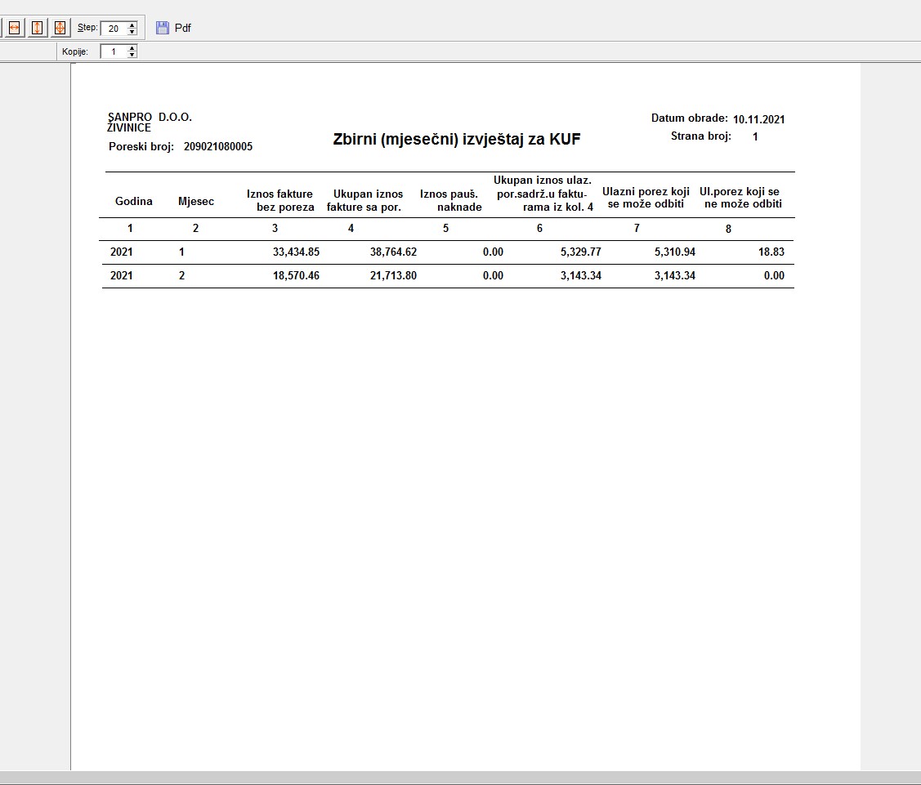Click the 33,434.85 invoice amount cell
The width and height of the screenshot is (921, 785).
(296, 252)
